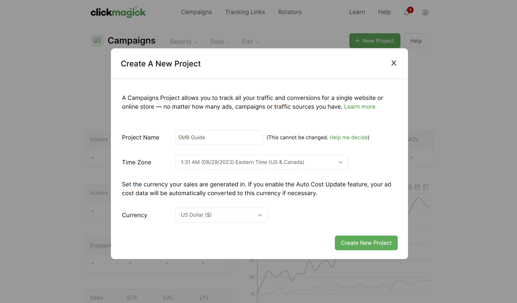Open the user account profile icon
The height and width of the screenshot is (303, 517).
coord(425,13)
